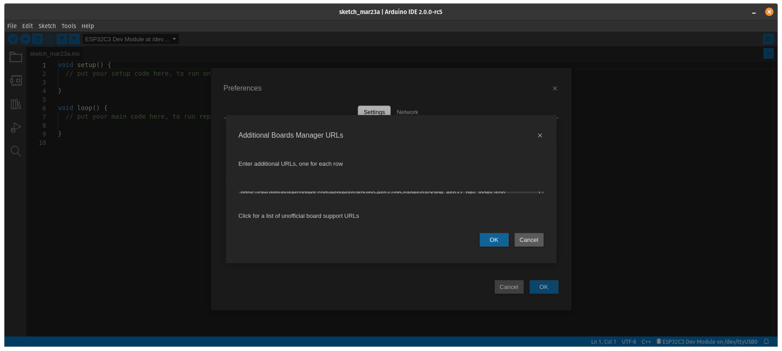Close the Preferences dialog with the X

click(555, 88)
